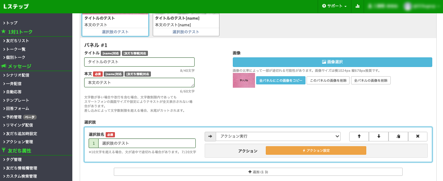Viewport: 443px width, 181px height.
Task: Click the タイトル input field
Action: [139, 62]
